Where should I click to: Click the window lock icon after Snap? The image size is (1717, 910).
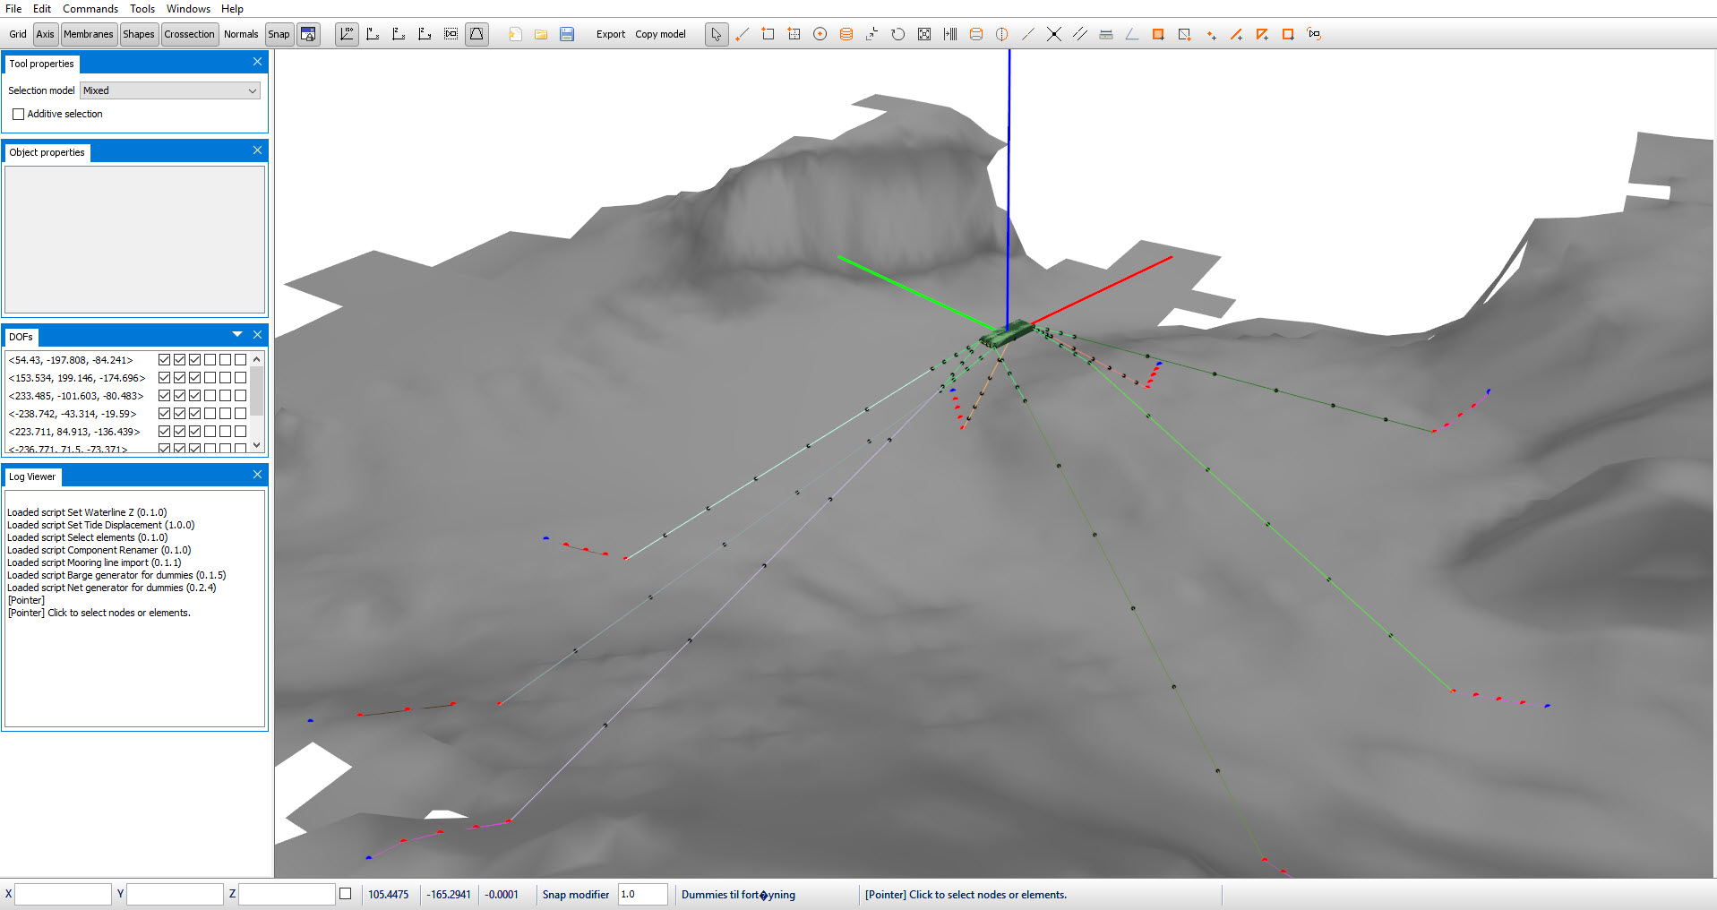coord(308,34)
